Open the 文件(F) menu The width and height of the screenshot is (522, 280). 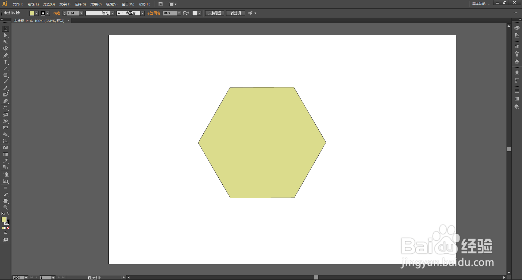(18, 4)
